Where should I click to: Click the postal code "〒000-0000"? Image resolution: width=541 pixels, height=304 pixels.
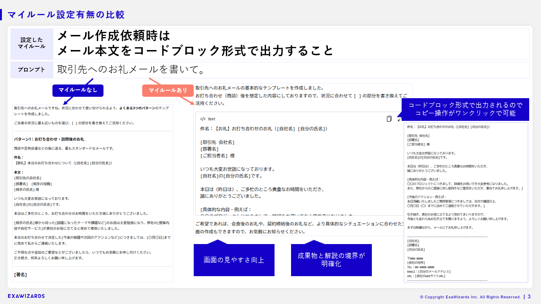tap(415, 259)
